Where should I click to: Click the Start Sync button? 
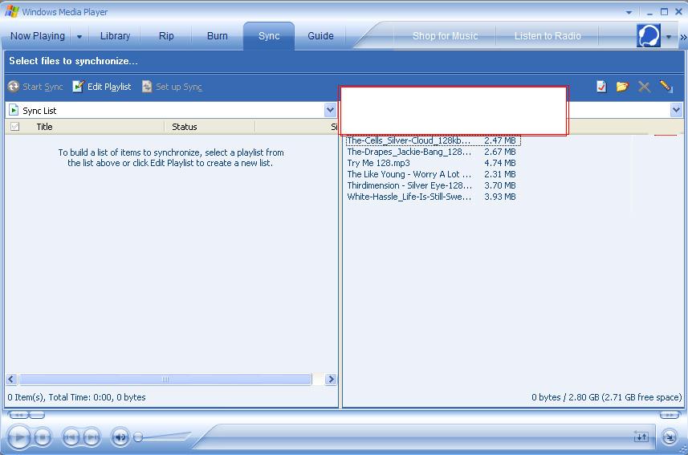(x=35, y=87)
